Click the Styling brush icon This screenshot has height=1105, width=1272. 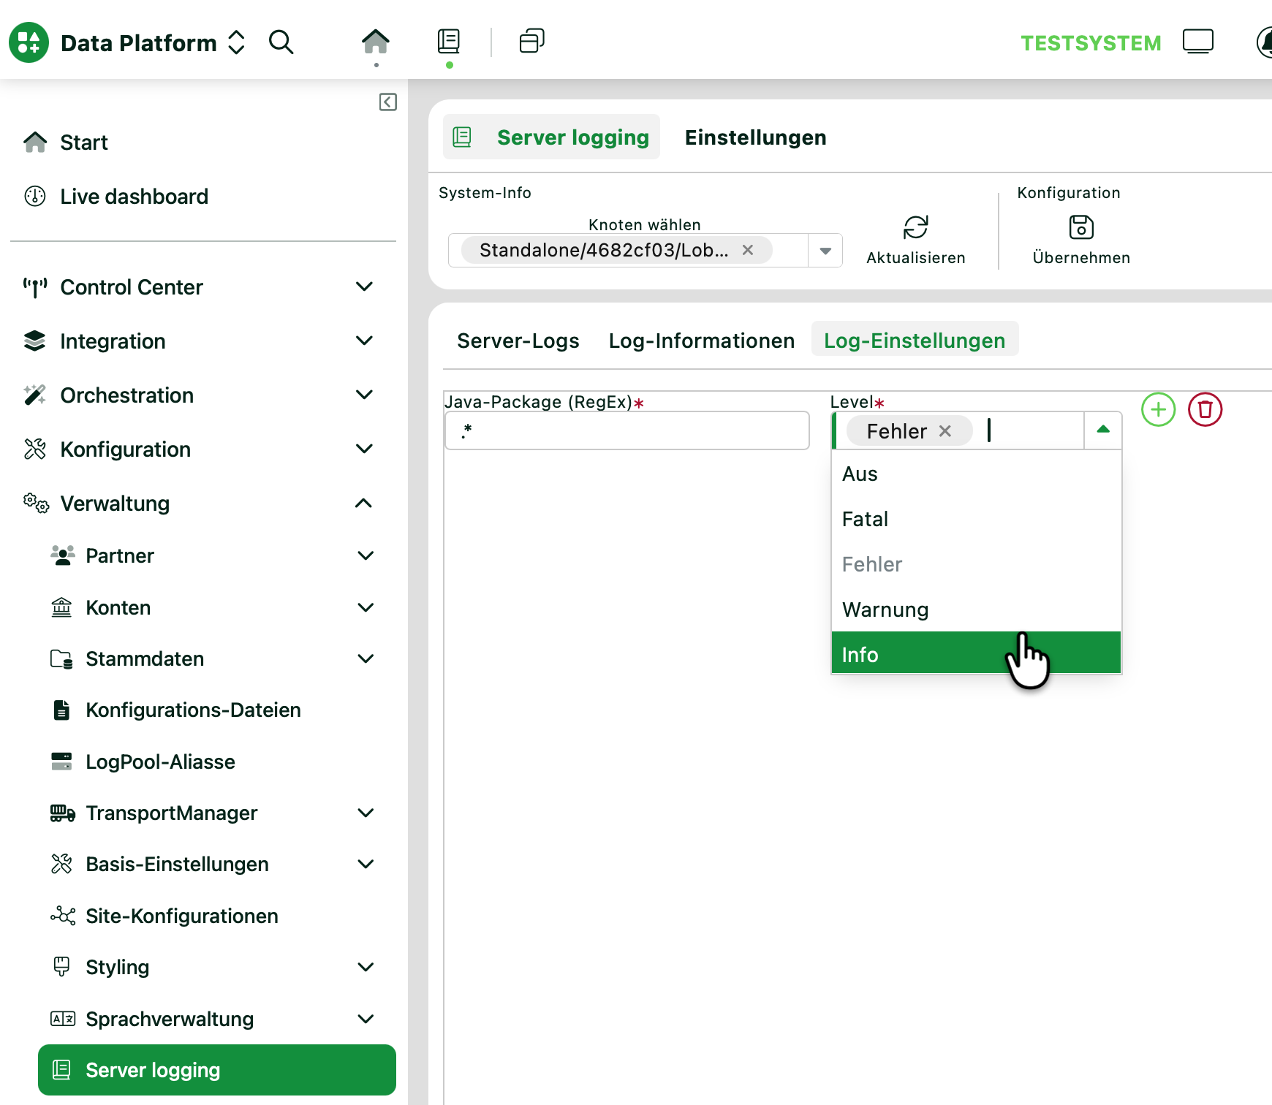click(62, 967)
